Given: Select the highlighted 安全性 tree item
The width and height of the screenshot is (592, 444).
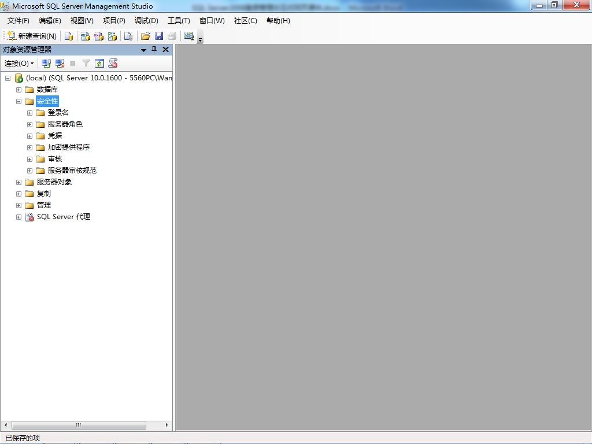Looking at the screenshot, I should [x=47, y=101].
